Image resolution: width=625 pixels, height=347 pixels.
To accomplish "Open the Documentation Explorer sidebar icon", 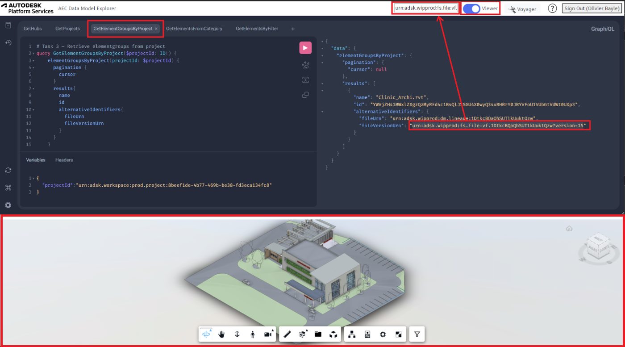I will pyautogui.click(x=8, y=25).
